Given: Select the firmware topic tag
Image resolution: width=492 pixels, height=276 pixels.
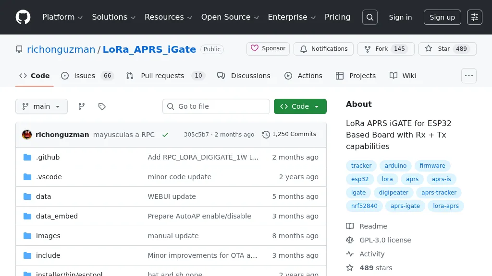Looking at the screenshot, I should click(432, 165).
